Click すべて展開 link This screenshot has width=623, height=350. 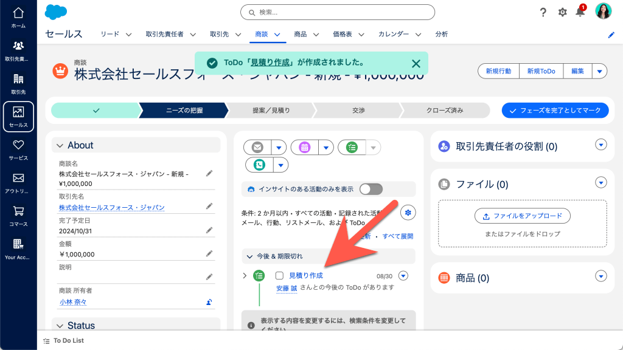[x=398, y=236]
